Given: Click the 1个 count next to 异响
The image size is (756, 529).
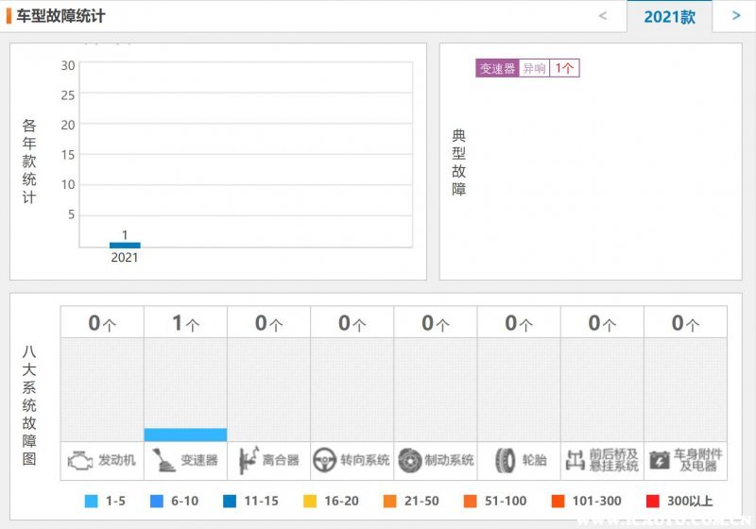Looking at the screenshot, I should click(564, 68).
